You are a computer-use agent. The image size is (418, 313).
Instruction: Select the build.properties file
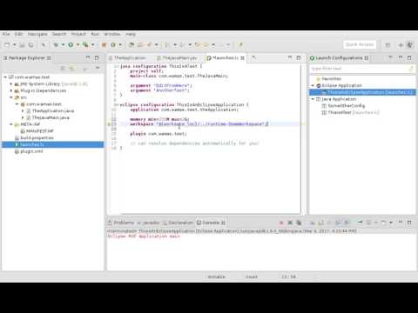click(x=34, y=137)
